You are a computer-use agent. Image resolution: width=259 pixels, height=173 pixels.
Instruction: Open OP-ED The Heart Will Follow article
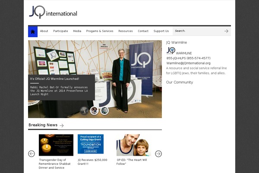click(x=132, y=162)
